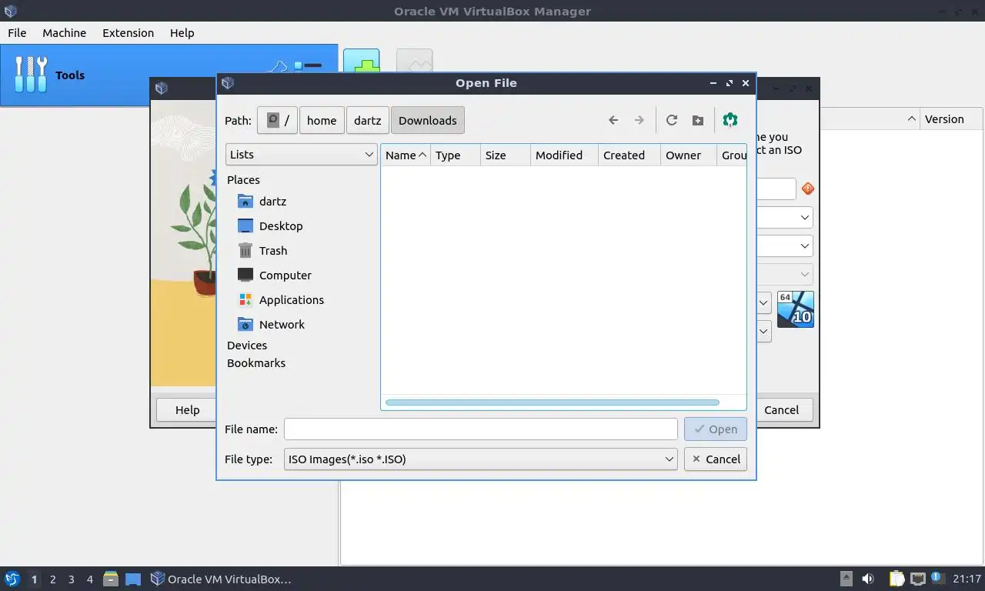Open the file manager taskbar launcher
Screen dimensions: 985x591
(x=110, y=579)
